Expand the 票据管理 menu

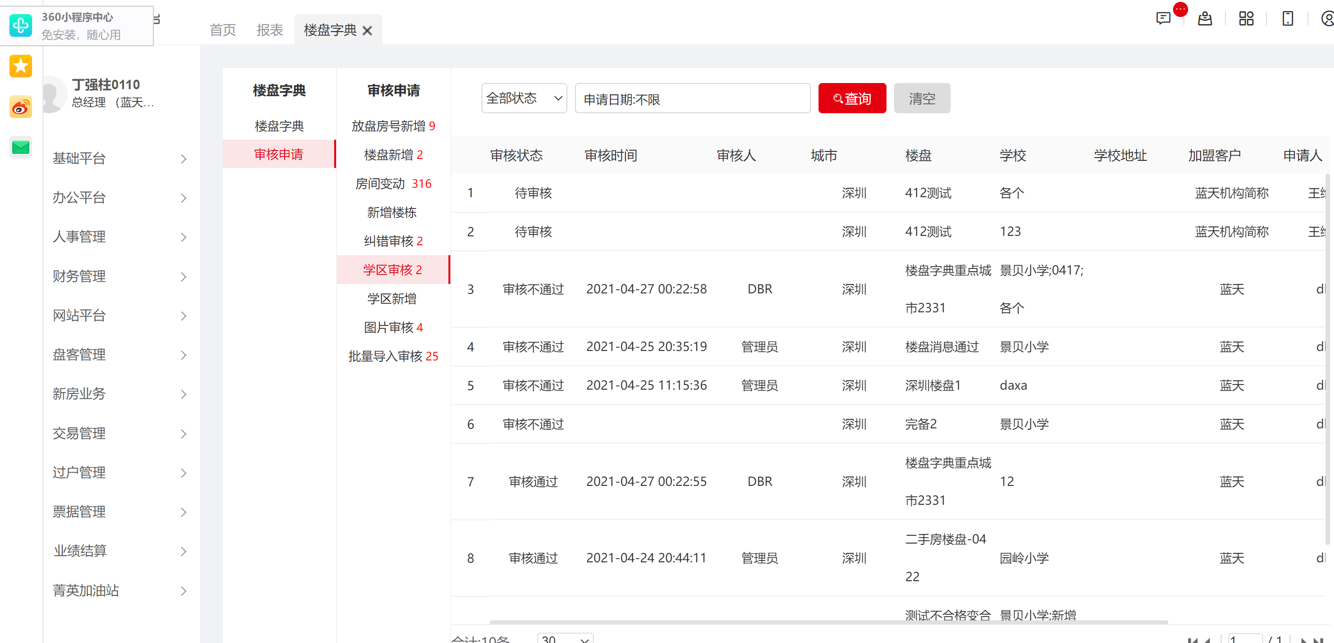pyautogui.click(x=120, y=512)
